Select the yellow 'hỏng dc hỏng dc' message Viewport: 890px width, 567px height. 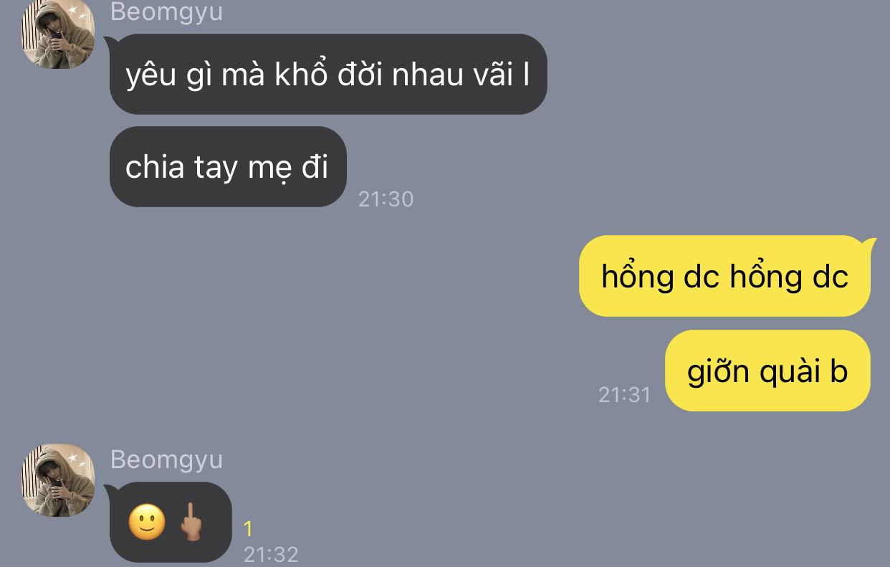click(724, 276)
